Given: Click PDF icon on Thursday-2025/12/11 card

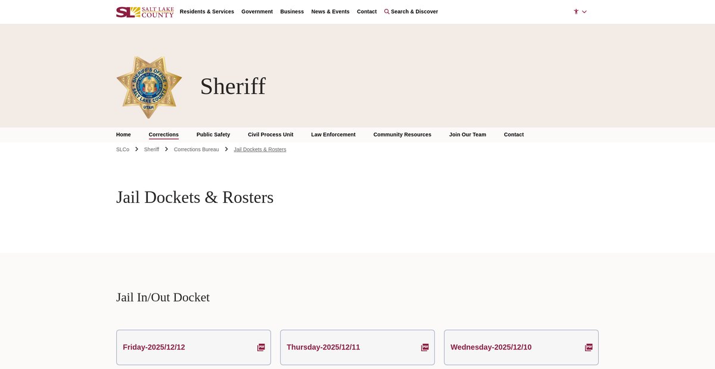Looking at the screenshot, I should click(x=425, y=348).
